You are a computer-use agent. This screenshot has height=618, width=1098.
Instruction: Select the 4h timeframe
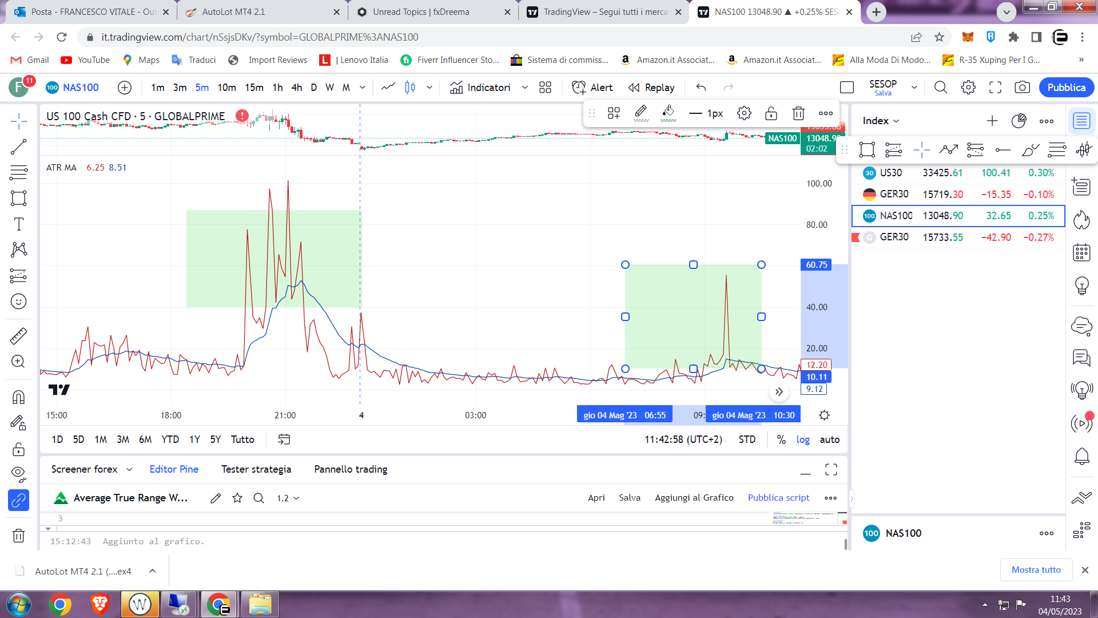(x=297, y=88)
